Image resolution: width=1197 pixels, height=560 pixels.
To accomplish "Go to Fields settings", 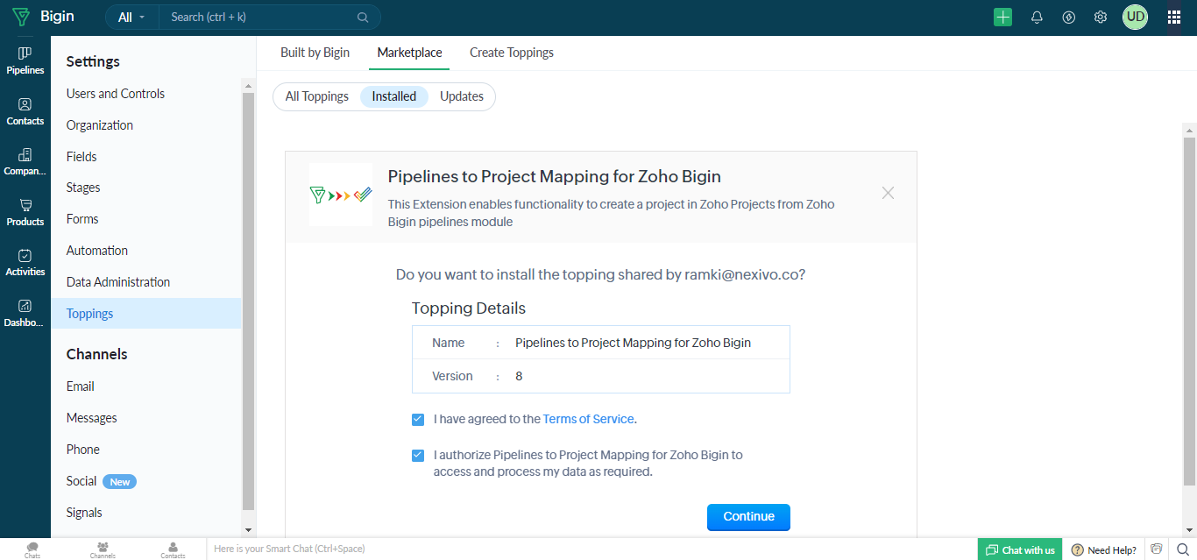I will coord(81,157).
